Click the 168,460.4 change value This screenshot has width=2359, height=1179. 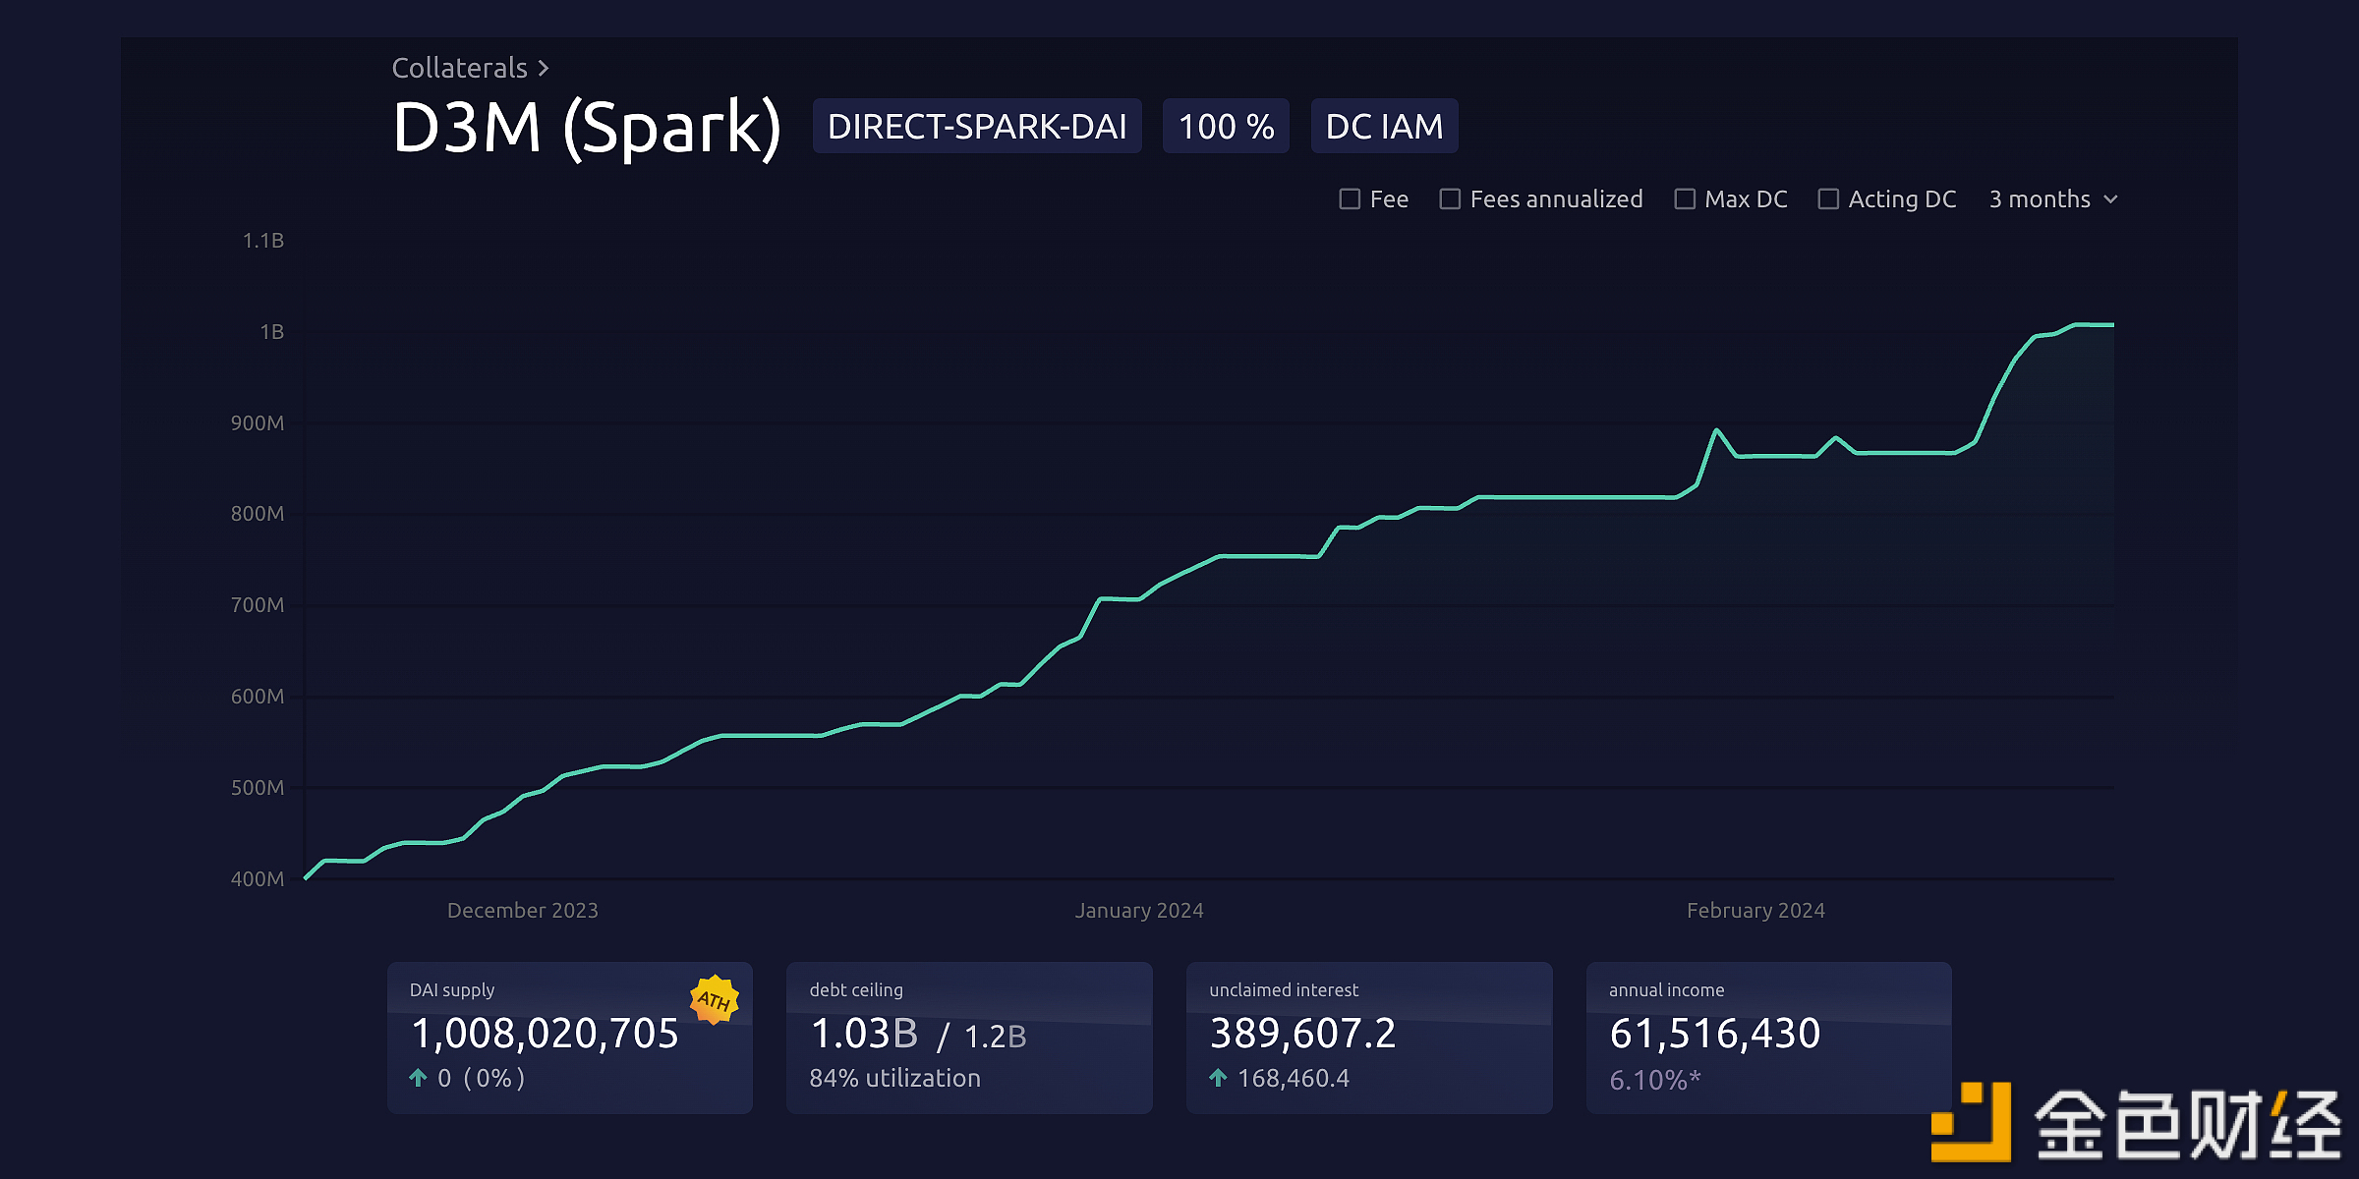point(1294,1078)
